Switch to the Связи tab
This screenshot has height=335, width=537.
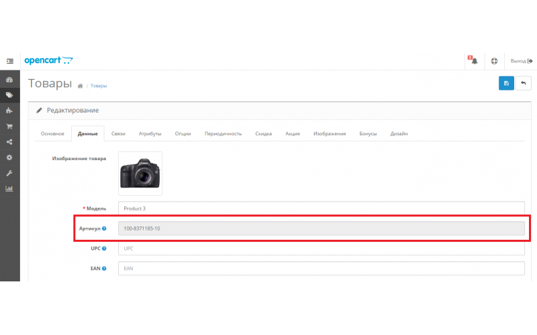coord(118,133)
